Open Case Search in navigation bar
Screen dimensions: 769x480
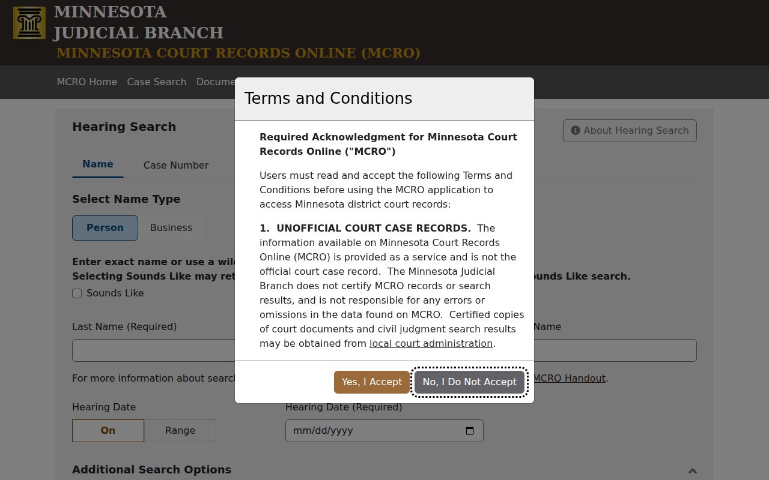pos(157,82)
